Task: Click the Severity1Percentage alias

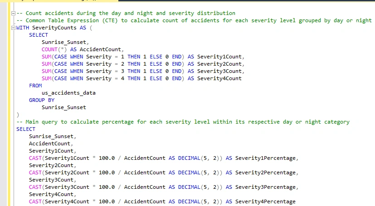Action: [x=265, y=158]
